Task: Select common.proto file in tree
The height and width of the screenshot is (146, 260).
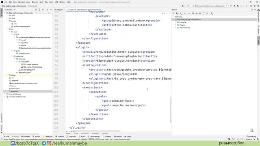Action: (24, 54)
